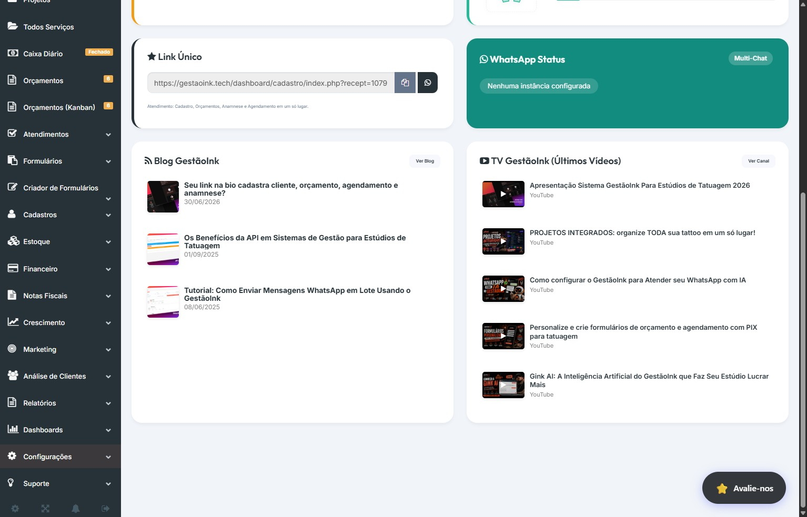This screenshot has width=807, height=517.
Task: Open notifications bell in the sidebar footer
Action: coord(76,509)
